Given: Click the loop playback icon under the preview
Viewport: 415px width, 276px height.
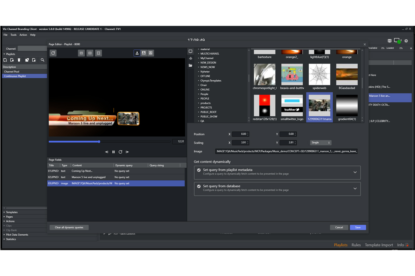Looking at the screenshot, I should (x=120, y=152).
